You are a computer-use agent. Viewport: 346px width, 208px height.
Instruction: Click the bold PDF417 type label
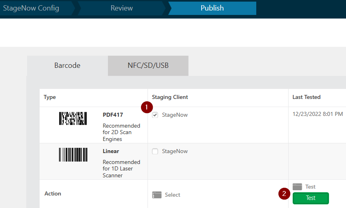[x=113, y=115]
